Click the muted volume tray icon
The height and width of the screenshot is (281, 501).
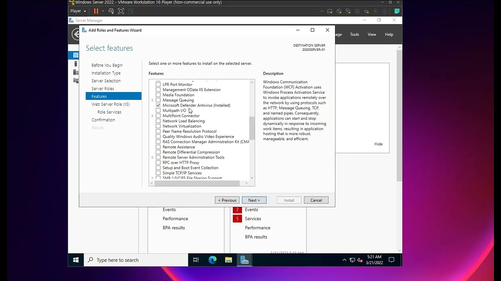click(360, 260)
